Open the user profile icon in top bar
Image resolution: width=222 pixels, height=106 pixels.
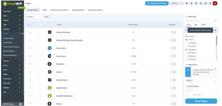[x=206, y=3]
